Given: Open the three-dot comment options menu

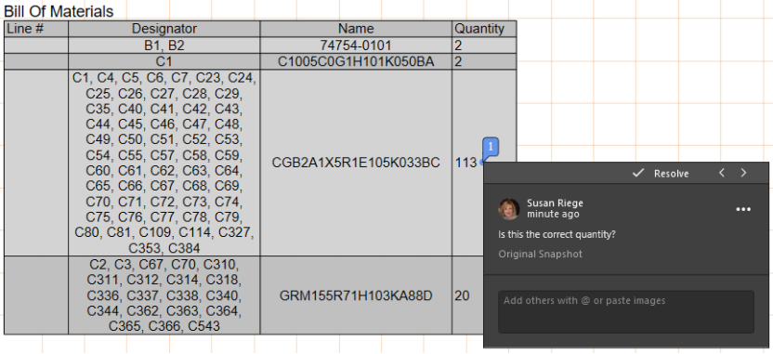Looking at the screenshot, I should (743, 209).
